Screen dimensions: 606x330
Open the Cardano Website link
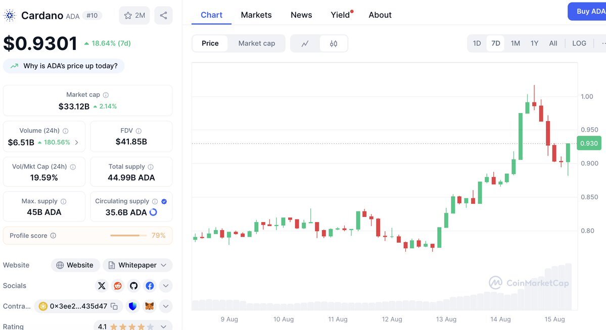point(75,265)
